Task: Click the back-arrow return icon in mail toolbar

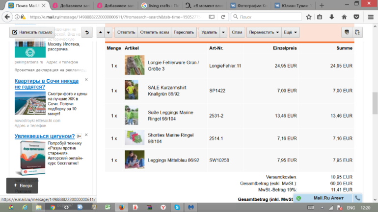Action: coord(87,33)
